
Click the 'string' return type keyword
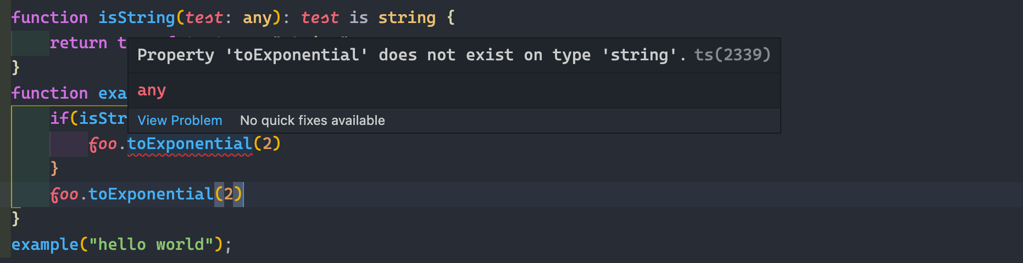tap(407, 18)
